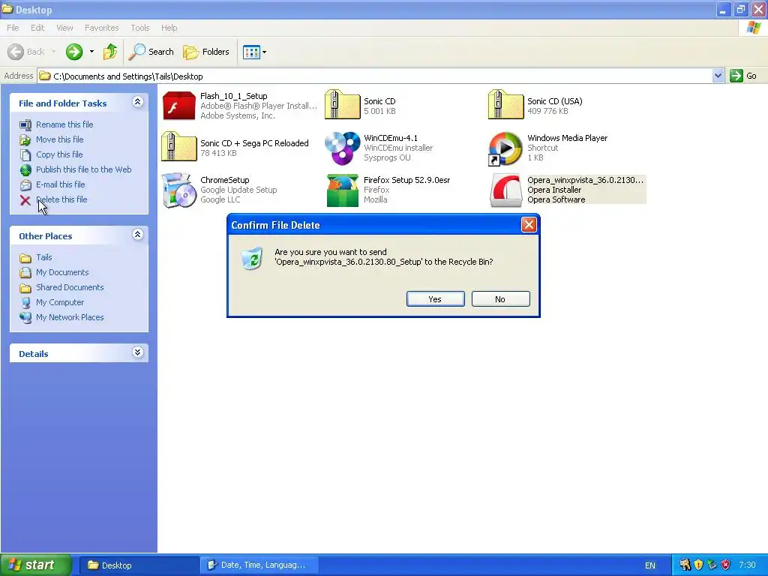The image size is (768, 576).
Task: Select Sonic CD + Sega PC Reloaded icon
Action: pyautogui.click(x=178, y=146)
